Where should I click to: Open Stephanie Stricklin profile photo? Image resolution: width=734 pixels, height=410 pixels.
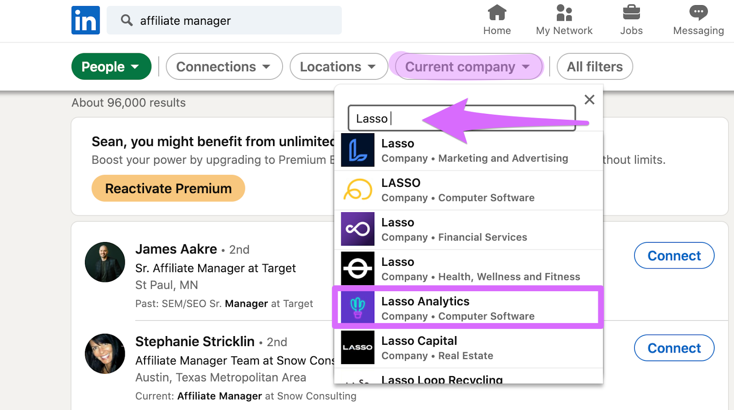coord(105,354)
